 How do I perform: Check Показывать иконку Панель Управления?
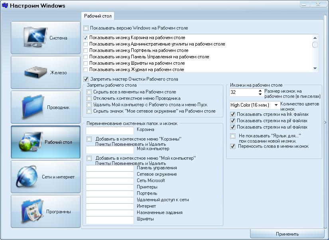pos(85,57)
